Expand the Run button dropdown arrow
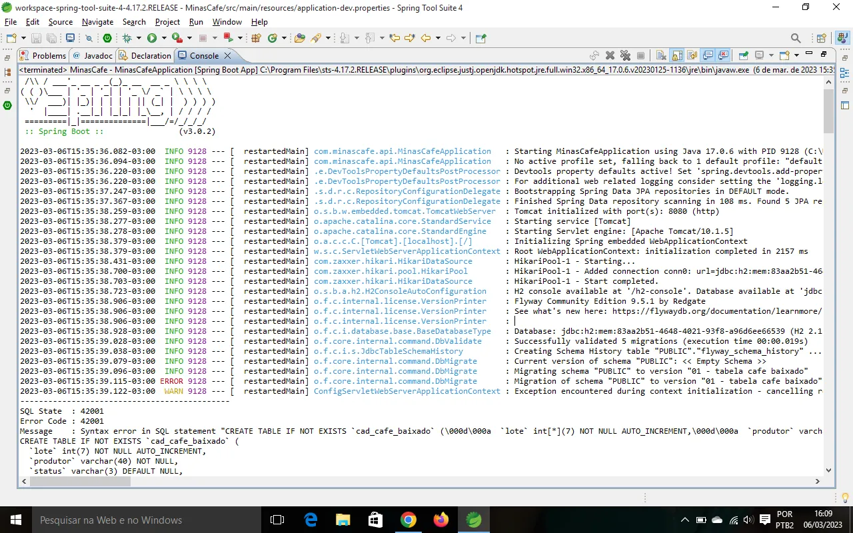853x533 pixels. pyautogui.click(x=163, y=39)
